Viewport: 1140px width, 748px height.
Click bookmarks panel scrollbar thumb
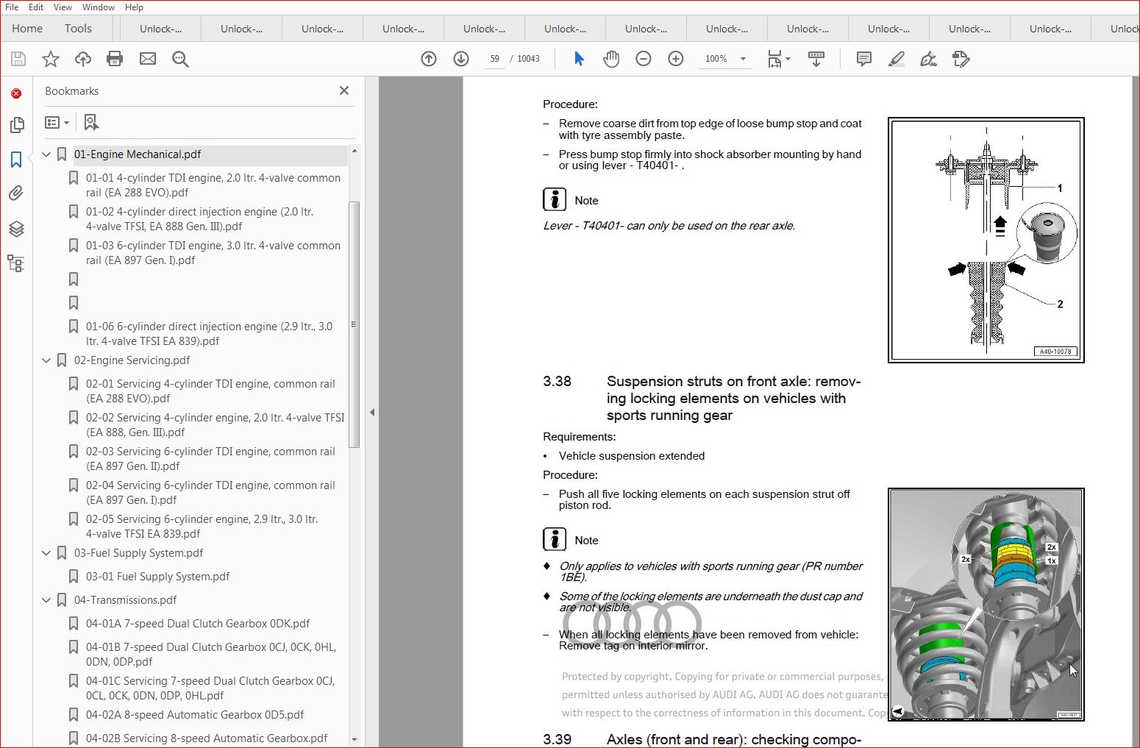point(355,324)
